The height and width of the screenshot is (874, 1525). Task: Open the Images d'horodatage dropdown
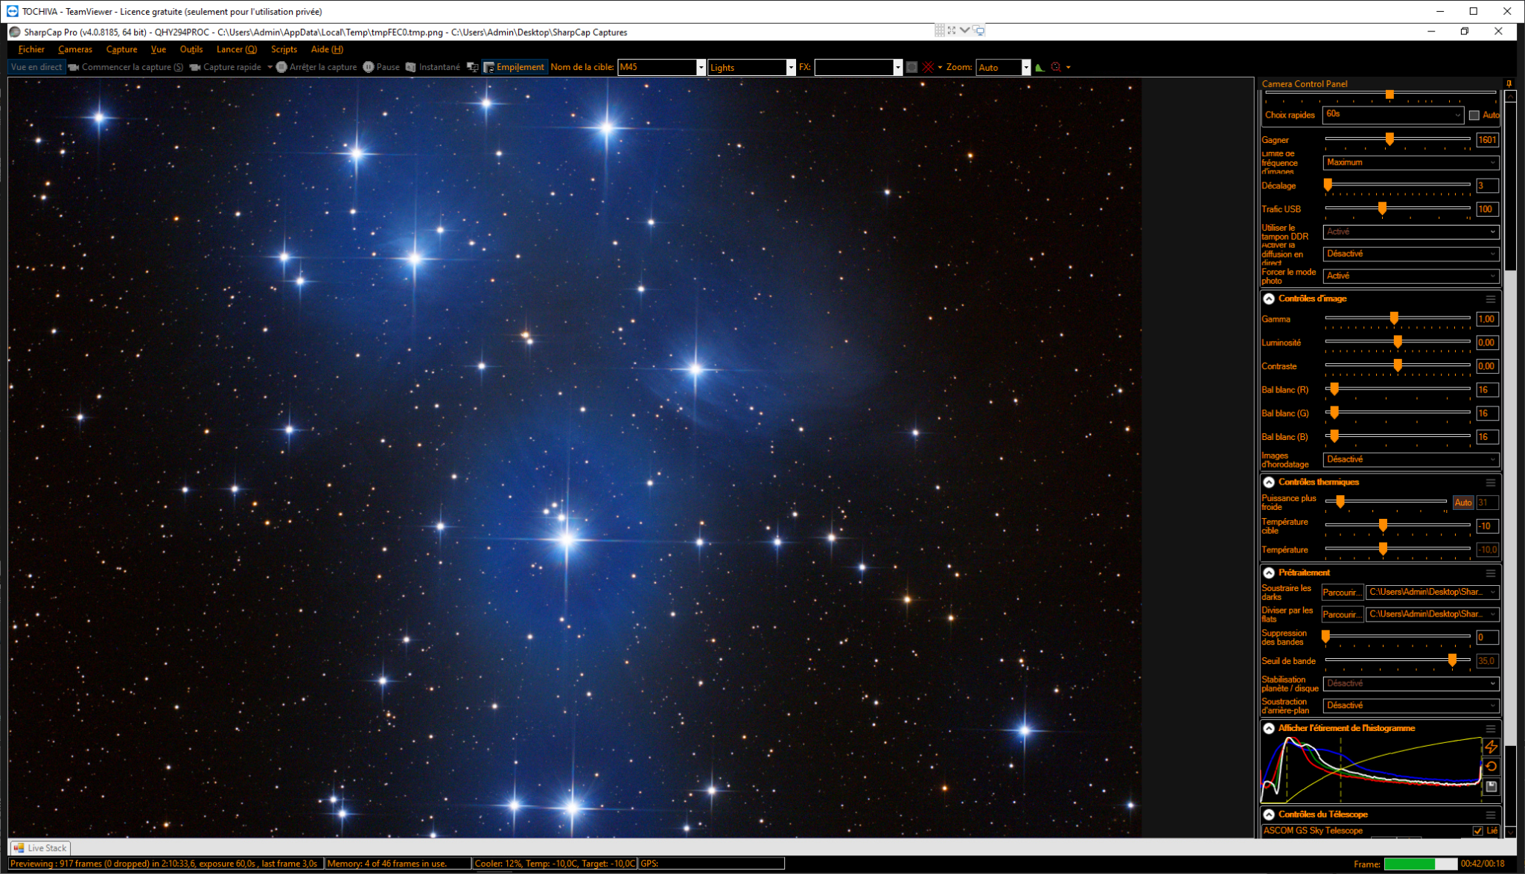coord(1411,459)
